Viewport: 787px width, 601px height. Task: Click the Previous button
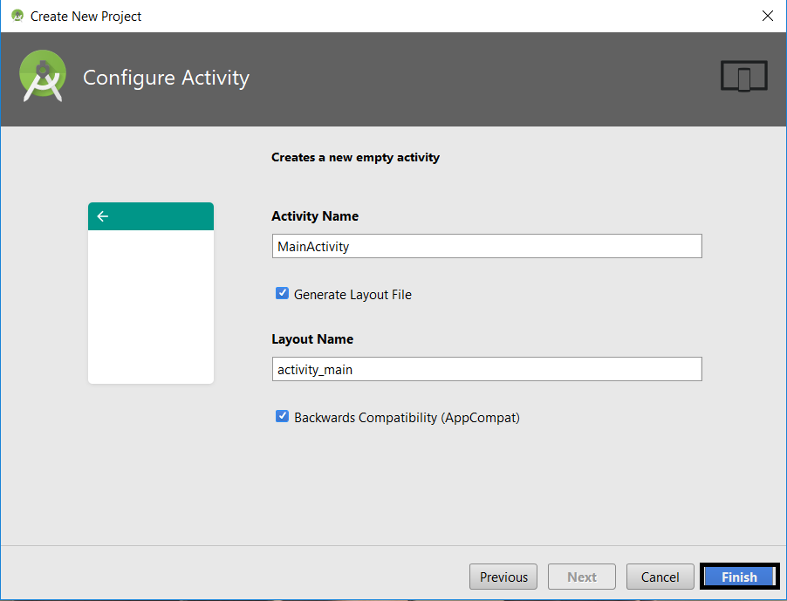(x=503, y=577)
